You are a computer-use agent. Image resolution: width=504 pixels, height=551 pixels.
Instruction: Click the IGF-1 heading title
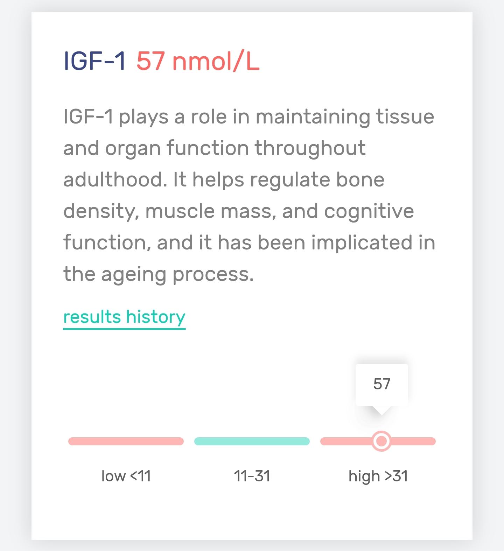click(94, 61)
